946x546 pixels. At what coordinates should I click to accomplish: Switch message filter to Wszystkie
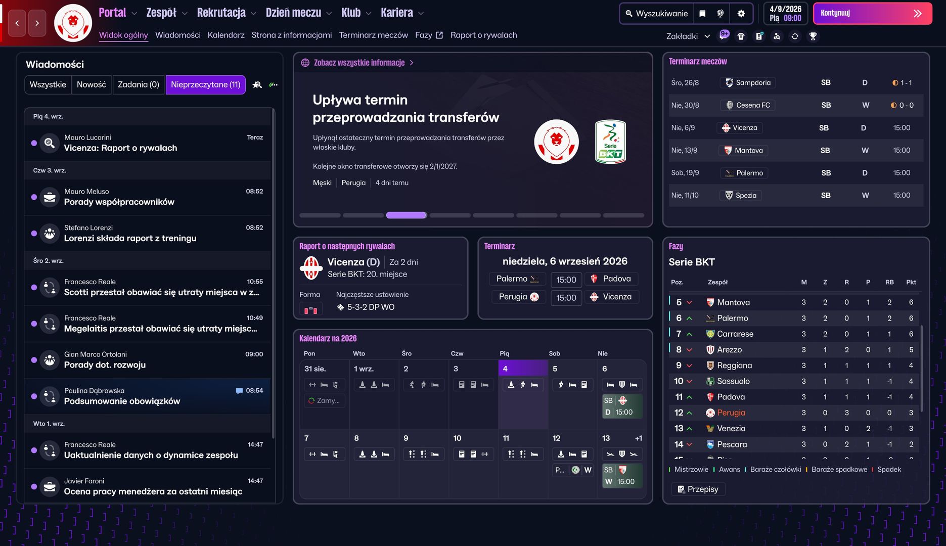click(48, 85)
